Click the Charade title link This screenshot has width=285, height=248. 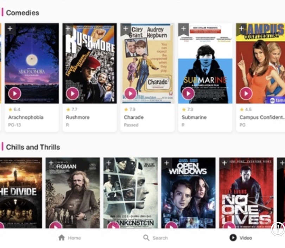pos(134,117)
